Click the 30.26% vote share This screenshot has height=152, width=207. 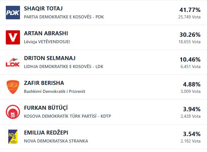click(190, 35)
